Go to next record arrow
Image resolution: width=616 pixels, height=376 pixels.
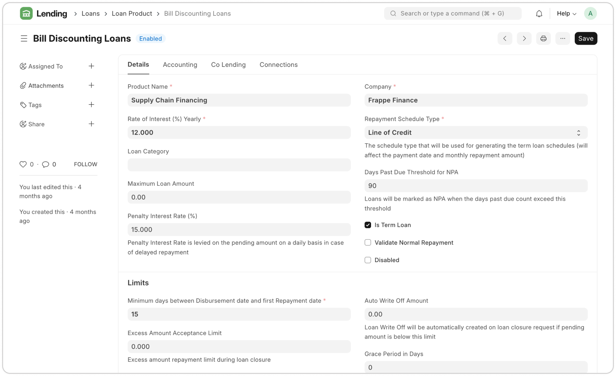click(x=524, y=39)
